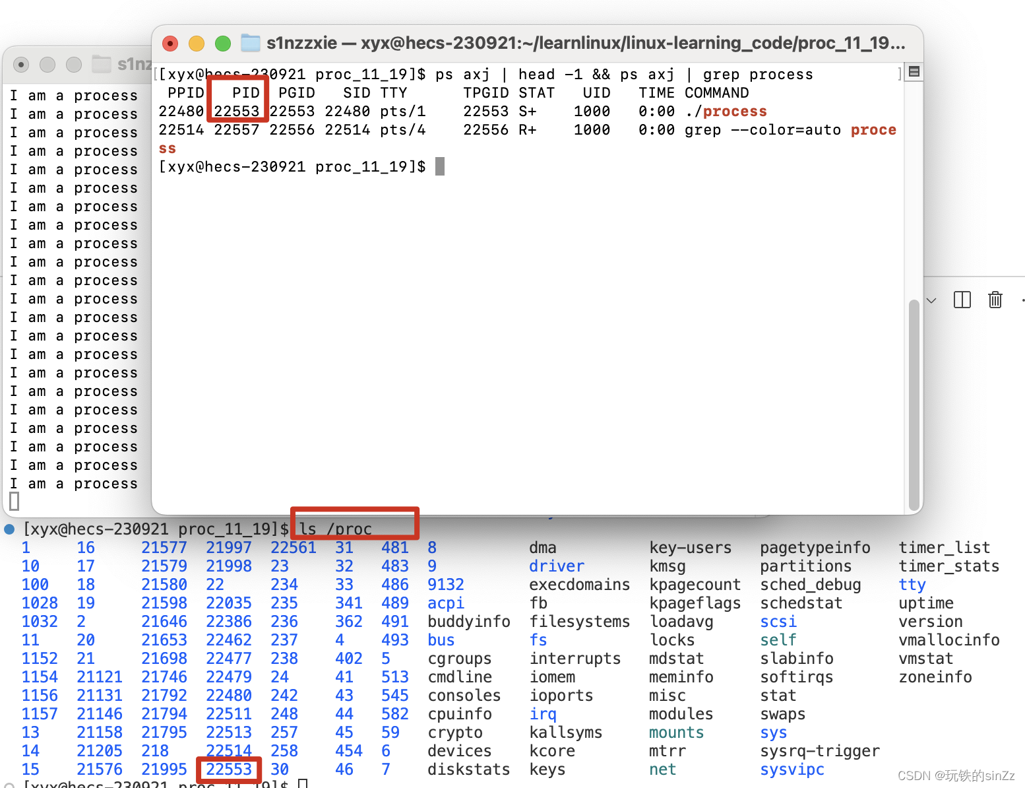Click the split editor panel icon
The image size is (1025, 788).
point(962,300)
